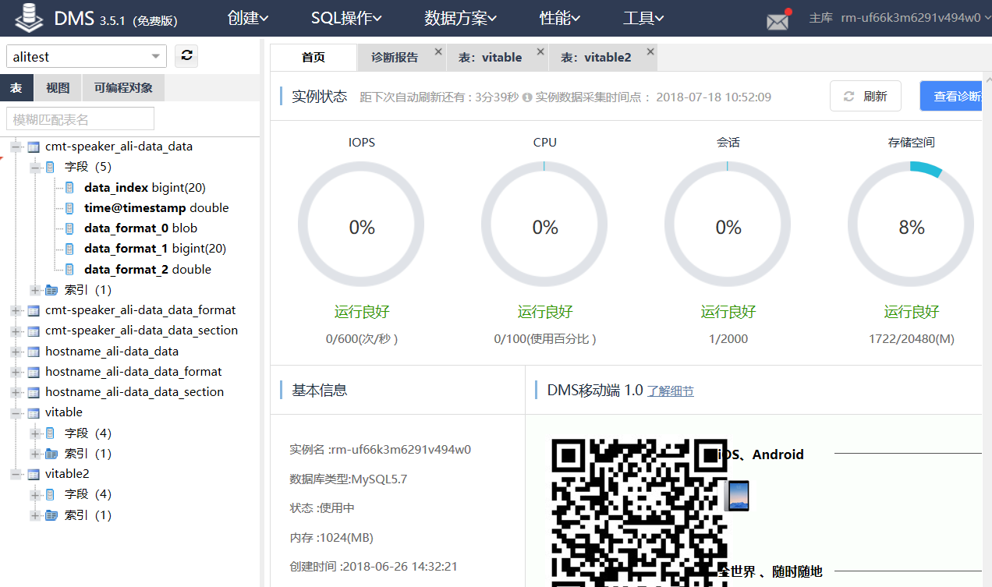Viewport: 992px width, 587px height.
Task: Switch to the 诊断报告 tab
Action: [395, 57]
